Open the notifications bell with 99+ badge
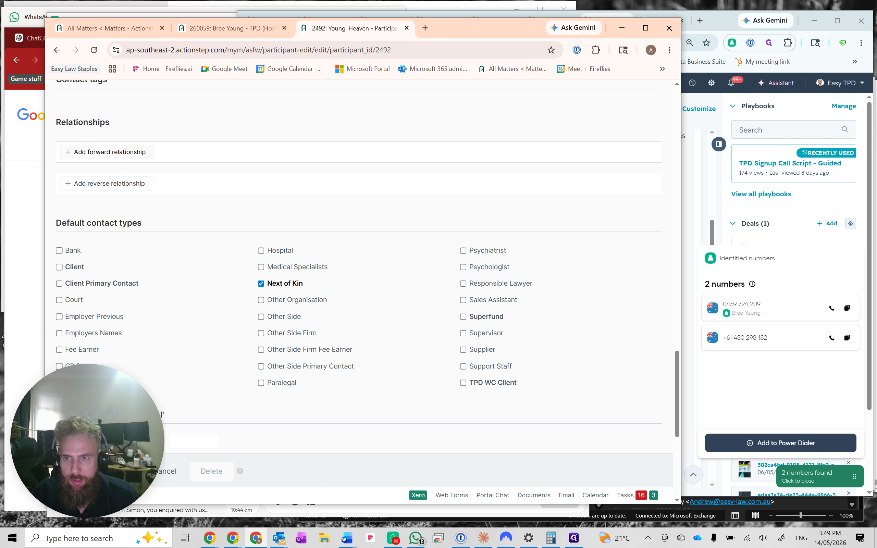The image size is (877, 548). pyautogui.click(x=731, y=83)
